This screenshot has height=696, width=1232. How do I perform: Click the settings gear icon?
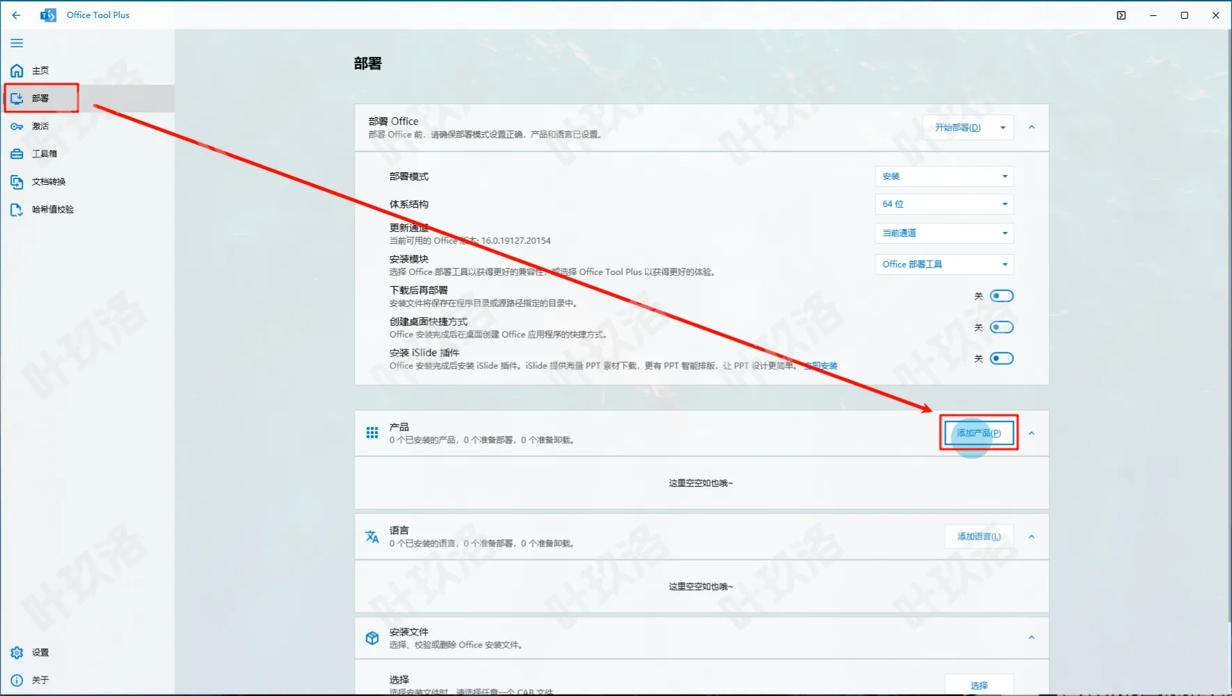(17, 653)
